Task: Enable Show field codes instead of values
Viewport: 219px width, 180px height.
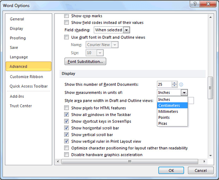Action: 66,22
